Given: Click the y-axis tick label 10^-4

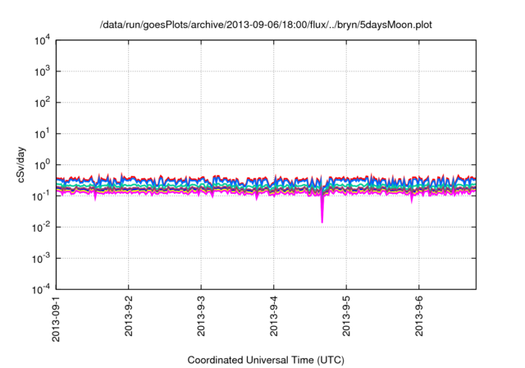Looking at the screenshot, I should coord(41,289).
